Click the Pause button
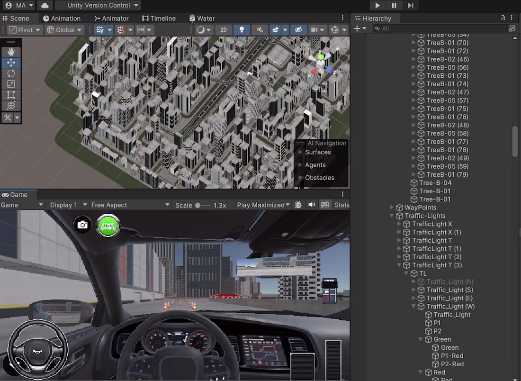The image size is (521, 381). (x=394, y=5)
